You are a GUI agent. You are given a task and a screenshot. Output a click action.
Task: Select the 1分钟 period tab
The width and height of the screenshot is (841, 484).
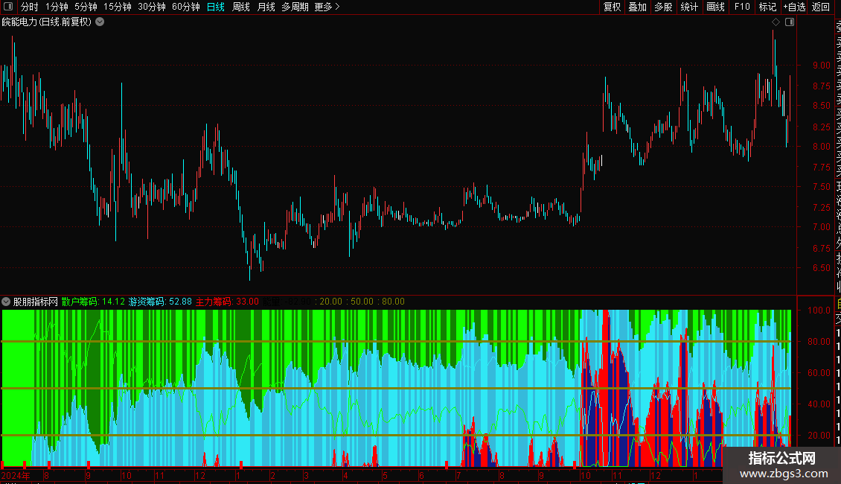(x=57, y=7)
